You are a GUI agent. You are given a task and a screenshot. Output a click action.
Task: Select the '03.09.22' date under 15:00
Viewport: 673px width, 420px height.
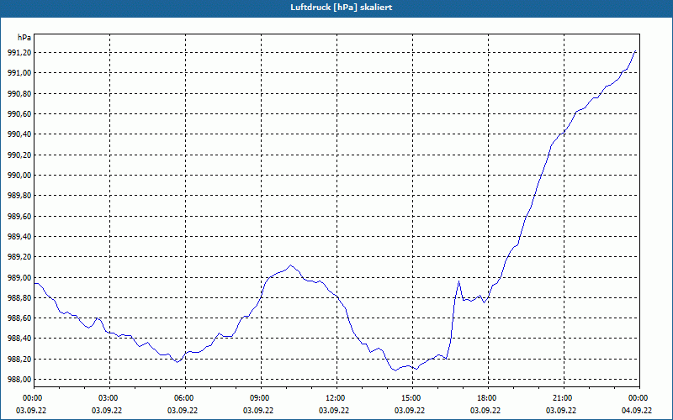coord(410,411)
